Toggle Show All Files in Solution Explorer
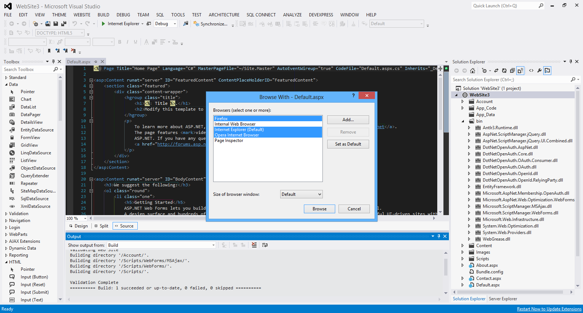Viewport: 583px width, 313px height. (x=520, y=71)
